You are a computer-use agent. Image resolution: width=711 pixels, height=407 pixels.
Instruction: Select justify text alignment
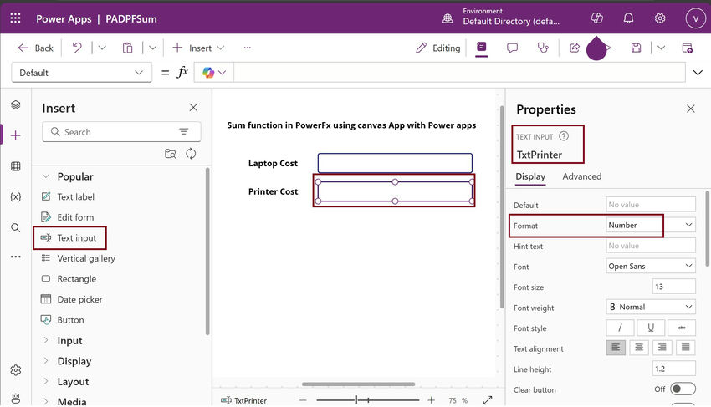click(686, 348)
